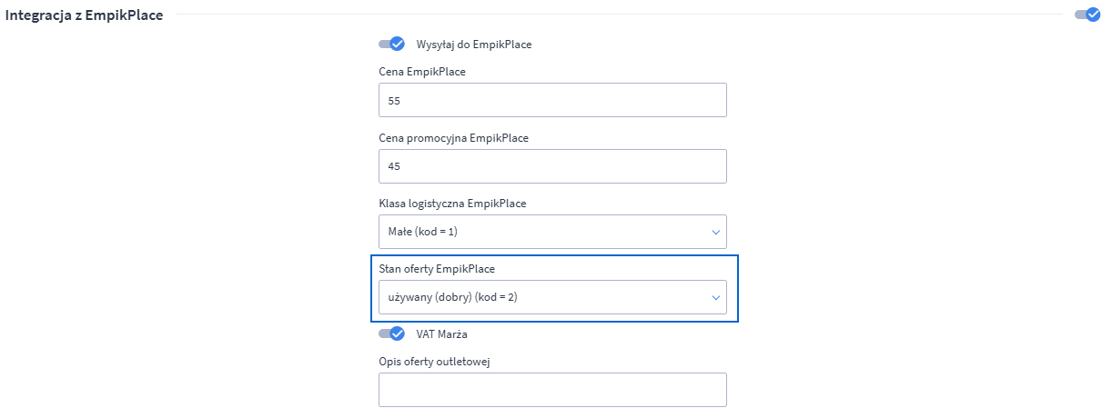Click the Klasa logistyczna EmpikPlace label

tap(452, 204)
